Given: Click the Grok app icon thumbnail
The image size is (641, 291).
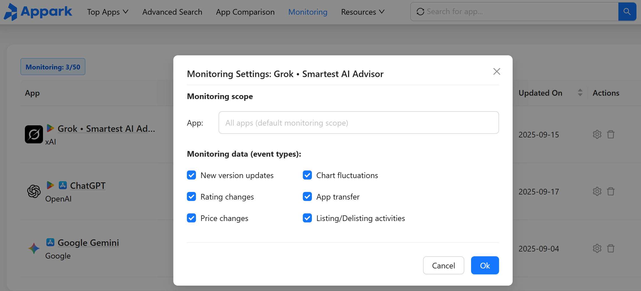Looking at the screenshot, I should [34, 134].
